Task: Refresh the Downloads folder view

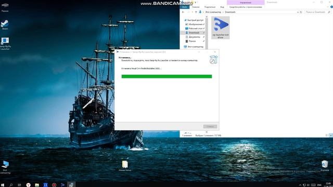Action: tap(301, 12)
